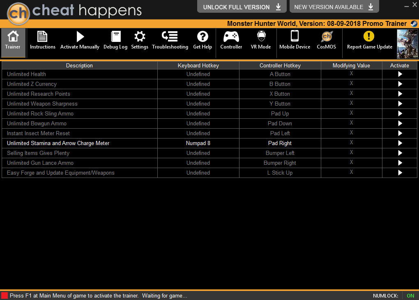The image size is (419, 300).
Task: Click the Monster Hunter World cover thumbnail
Action: 407,44
